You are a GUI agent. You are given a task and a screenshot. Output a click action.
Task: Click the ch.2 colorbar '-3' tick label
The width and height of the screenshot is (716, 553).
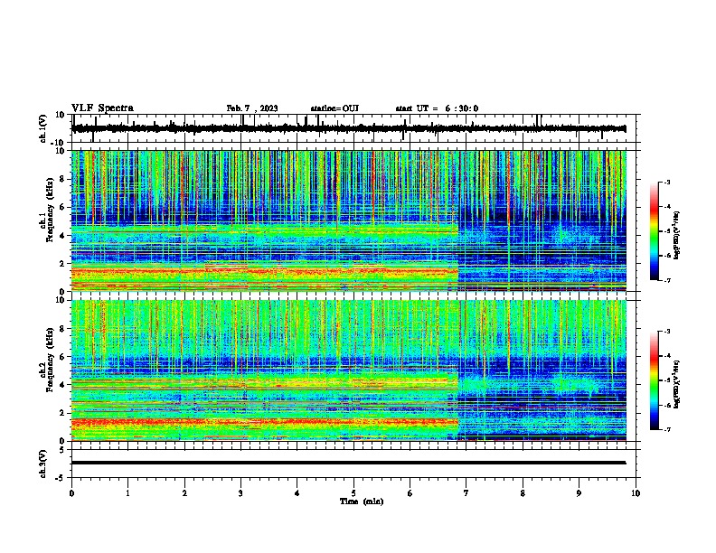pos(666,332)
